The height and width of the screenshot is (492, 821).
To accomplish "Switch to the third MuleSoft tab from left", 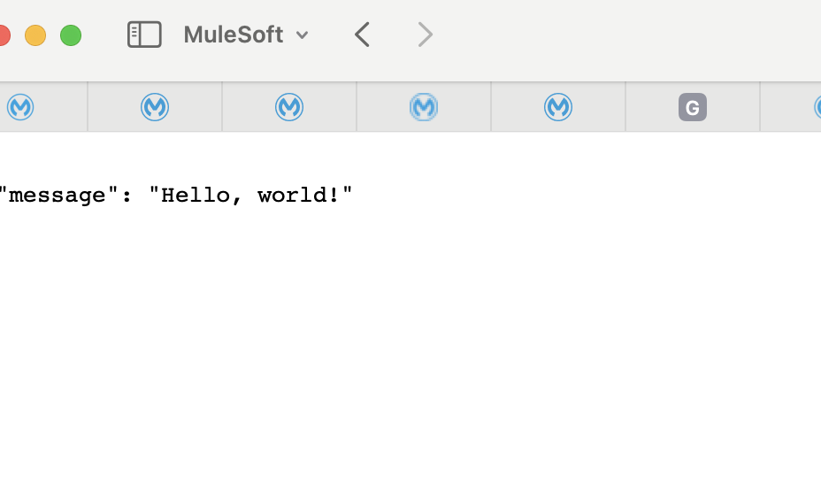I will coord(289,107).
